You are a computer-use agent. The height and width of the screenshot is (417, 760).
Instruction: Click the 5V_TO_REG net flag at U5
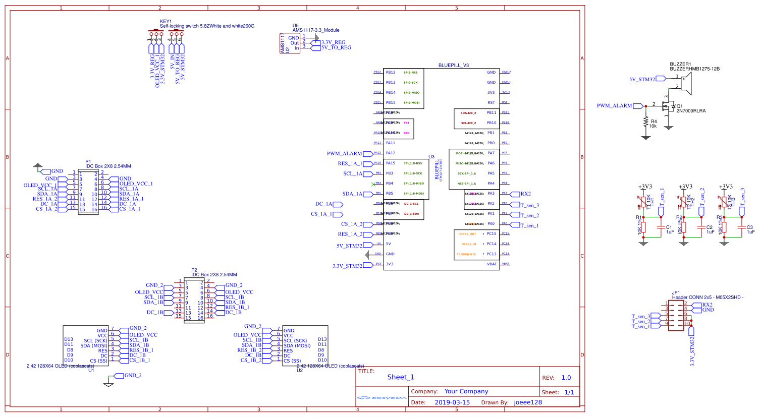(x=331, y=48)
